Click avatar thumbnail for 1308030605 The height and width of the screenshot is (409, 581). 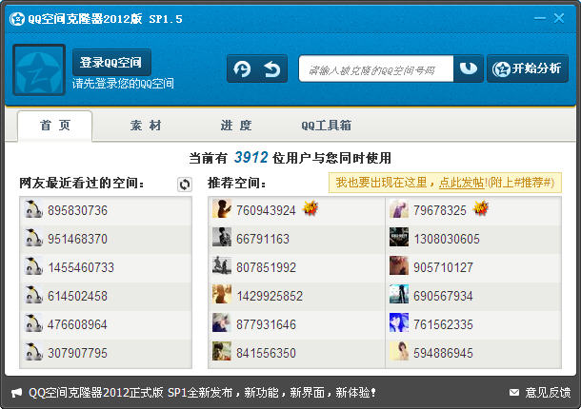point(399,237)
